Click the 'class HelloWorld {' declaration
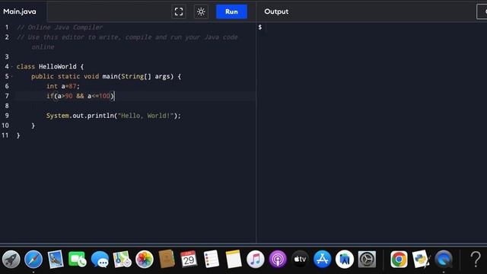 50,66
